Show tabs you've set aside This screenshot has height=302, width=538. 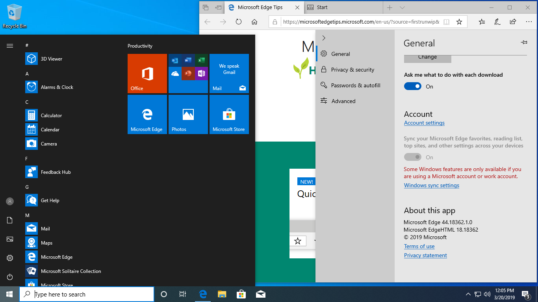[x=206, y=7]
